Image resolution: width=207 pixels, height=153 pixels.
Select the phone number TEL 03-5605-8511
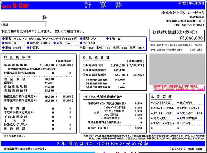[189, 25]
